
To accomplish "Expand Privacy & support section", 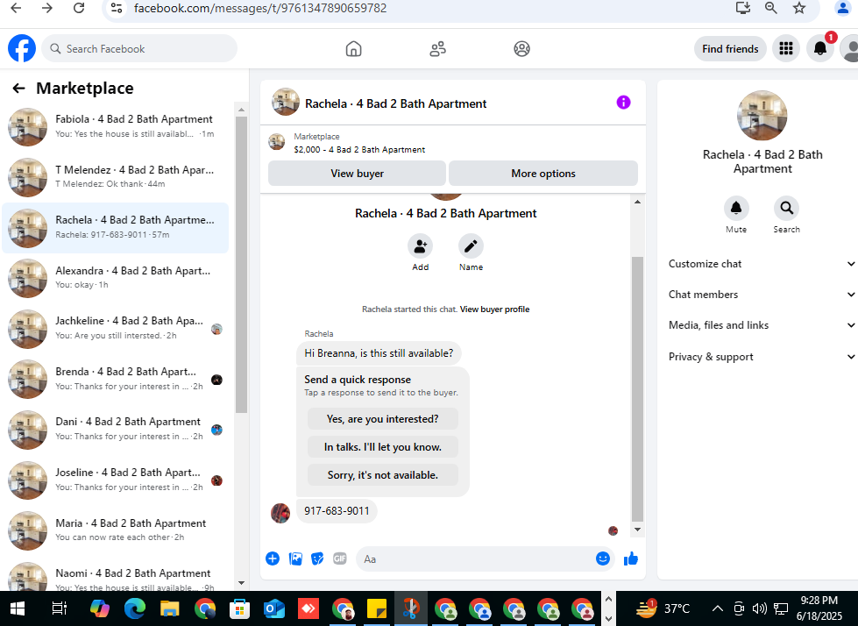I will 762,357.
